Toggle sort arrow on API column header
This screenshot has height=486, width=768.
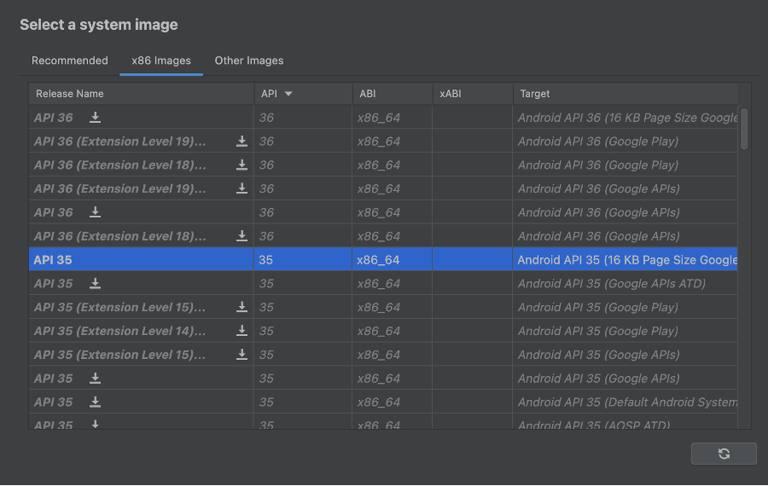[x=288, y=94]
